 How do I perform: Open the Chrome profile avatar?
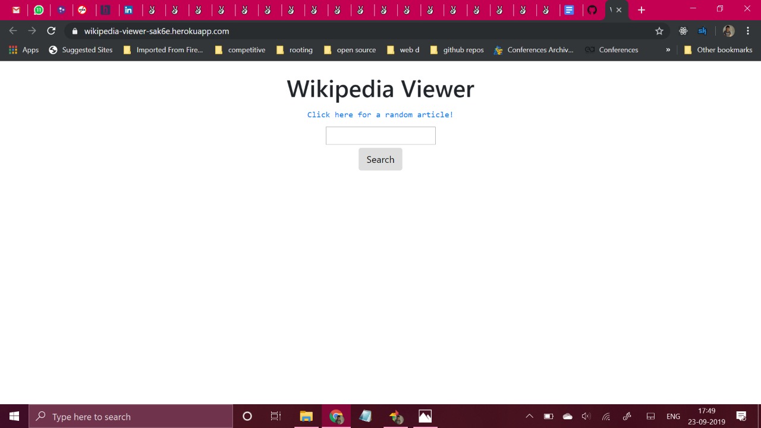pos(729,31)
